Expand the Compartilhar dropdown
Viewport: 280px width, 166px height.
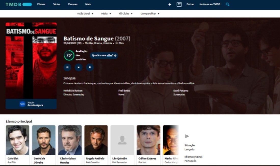click(150, 14)
